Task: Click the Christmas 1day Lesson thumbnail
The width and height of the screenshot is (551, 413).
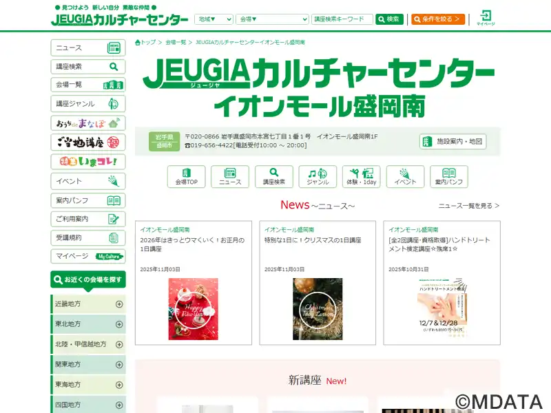Action: [318, 309]
